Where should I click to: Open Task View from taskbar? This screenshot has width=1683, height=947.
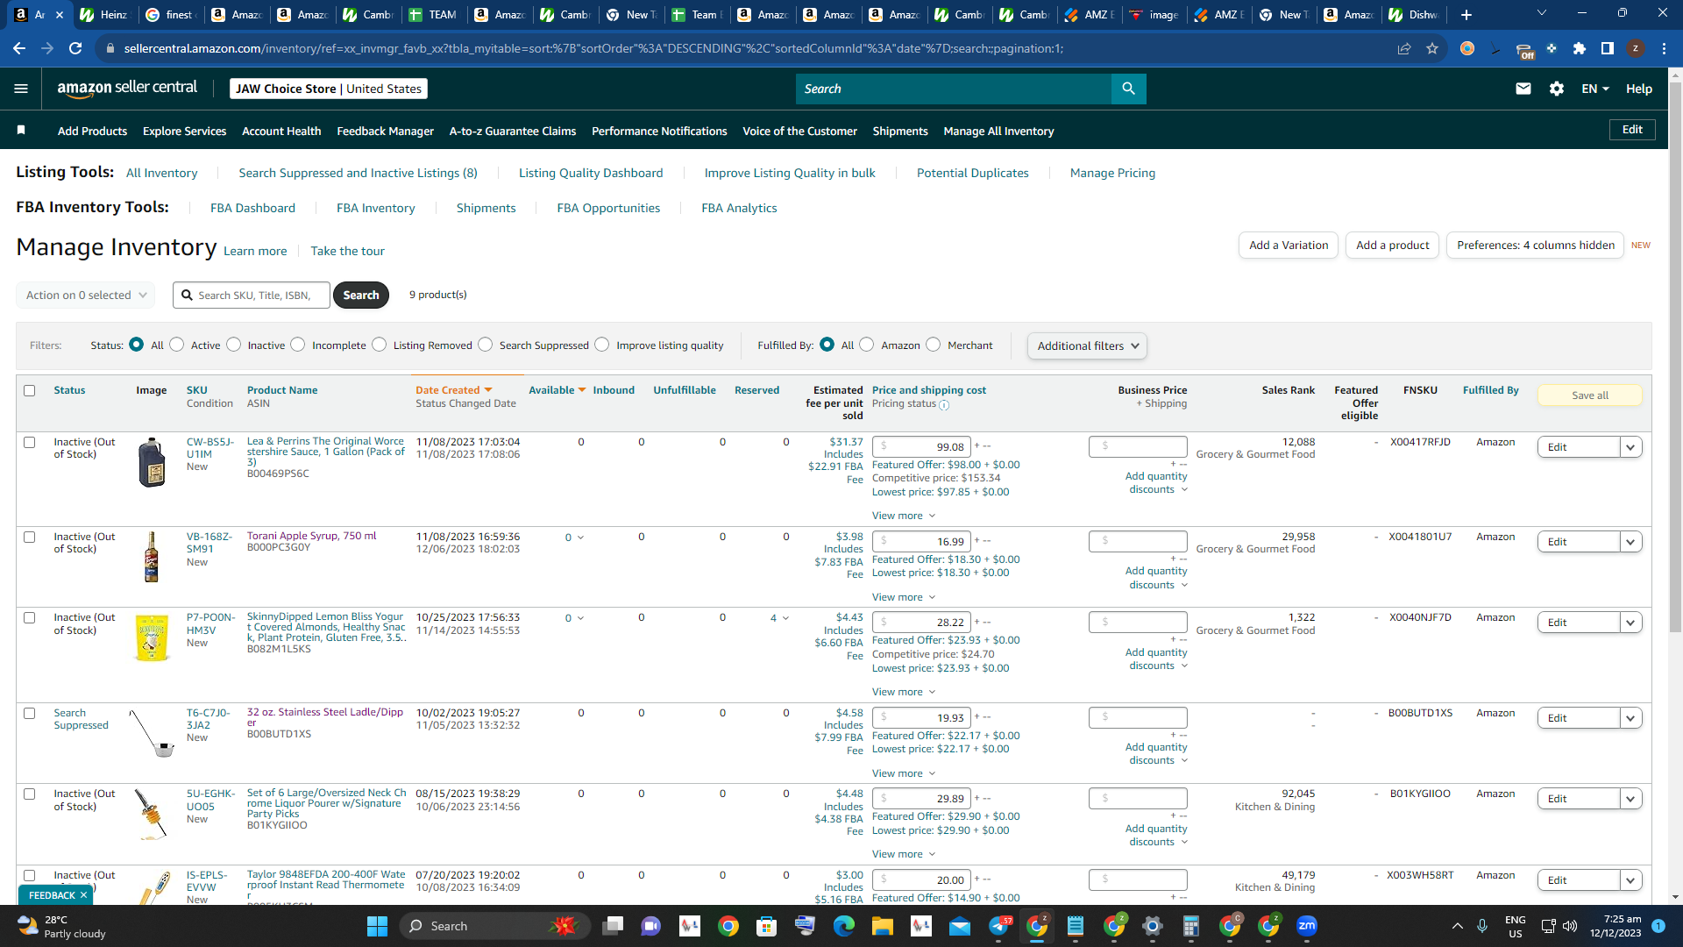coord(613,926)
